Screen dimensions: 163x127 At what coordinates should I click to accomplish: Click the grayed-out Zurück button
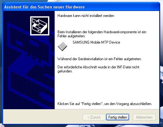coord(94,117)
